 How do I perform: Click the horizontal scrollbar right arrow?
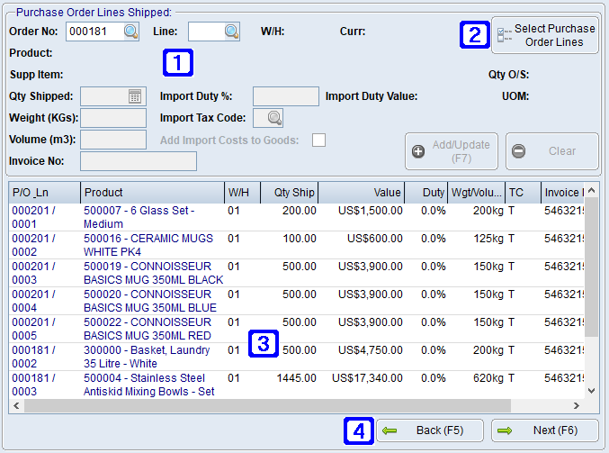point(577,405)
